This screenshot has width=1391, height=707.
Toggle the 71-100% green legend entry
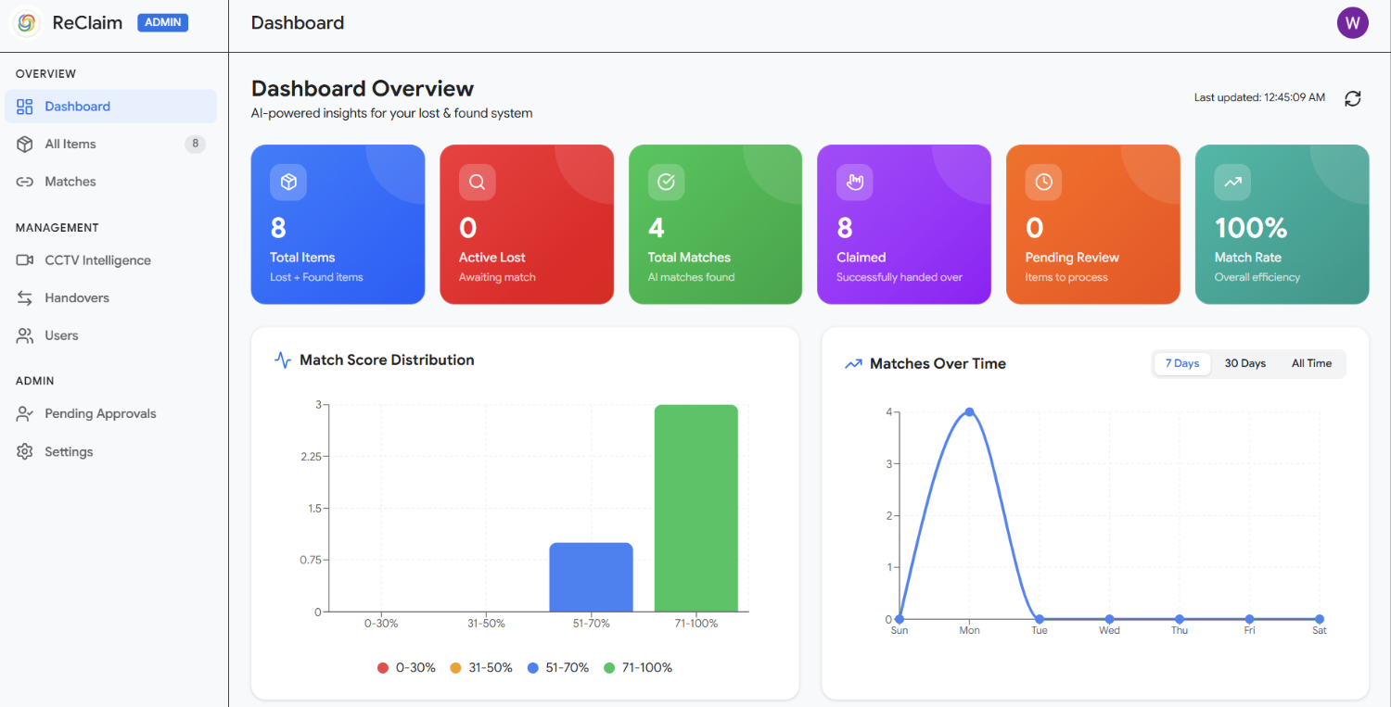638,667
